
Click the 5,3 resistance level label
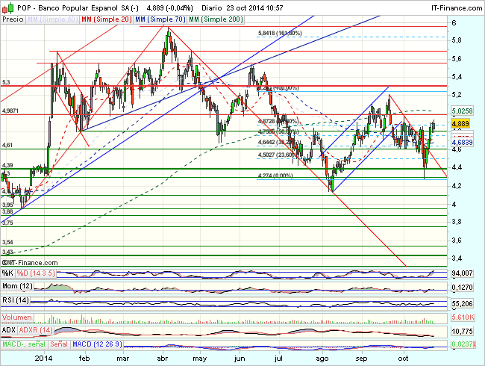pos(6,82)
